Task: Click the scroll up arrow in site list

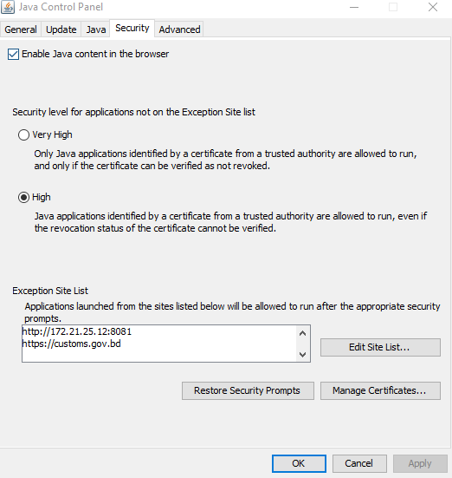Action: coord(302,333)
